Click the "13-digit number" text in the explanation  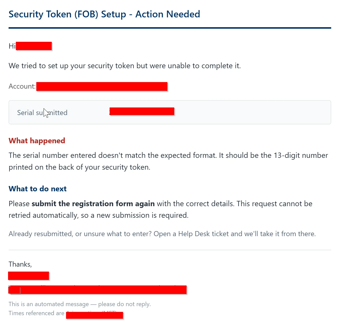click(x=301, y=155)
